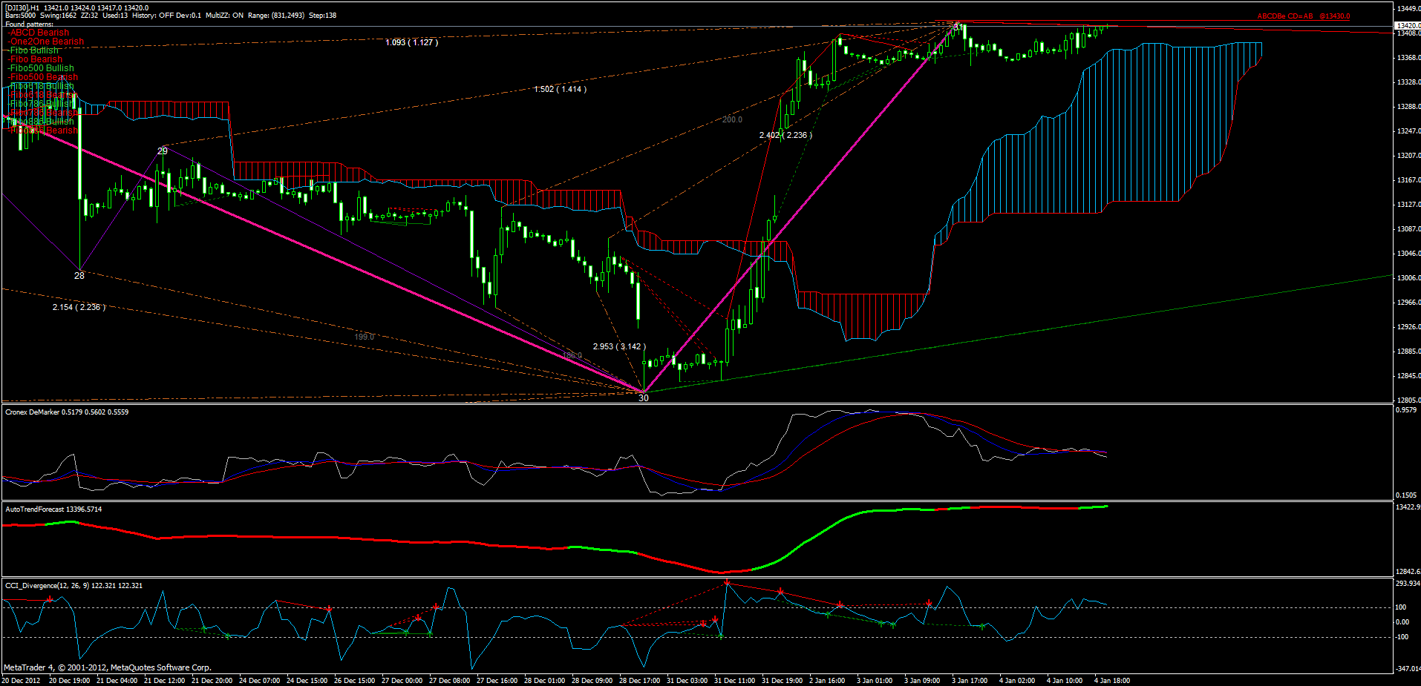Viewport: 1421px width, 686px height.
Task: Click the CCI scale value '-347.07'
Action: point(1407,670)
